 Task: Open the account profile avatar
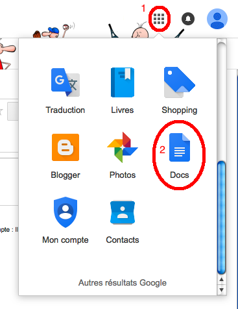[217, 19]
